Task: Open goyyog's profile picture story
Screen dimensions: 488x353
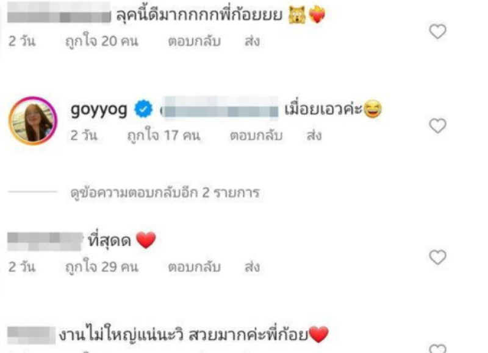Action: (33, 121)
